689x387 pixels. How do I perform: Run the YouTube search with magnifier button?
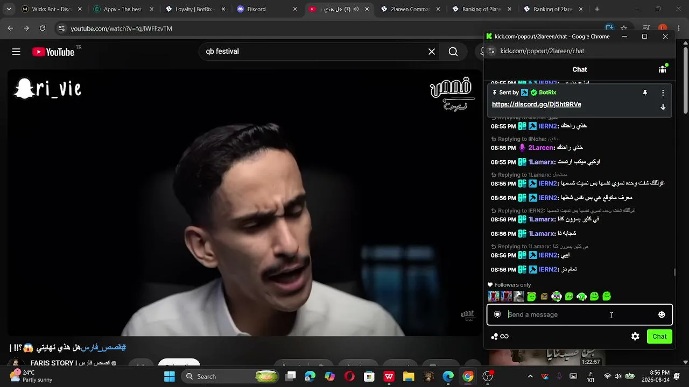pos(453,52)
